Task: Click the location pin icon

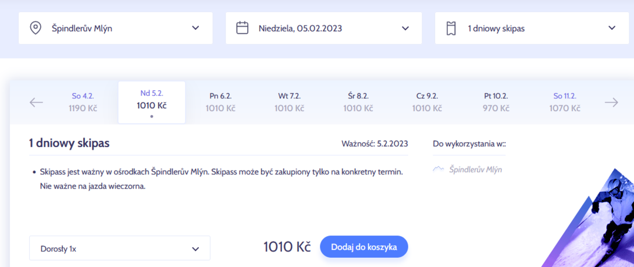Action: (x=35, y=29)
